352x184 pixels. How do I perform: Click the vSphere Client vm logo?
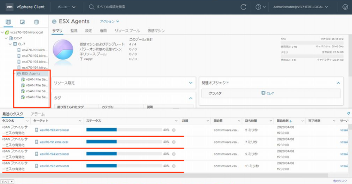pyautogui.click(x=10, y=7)
